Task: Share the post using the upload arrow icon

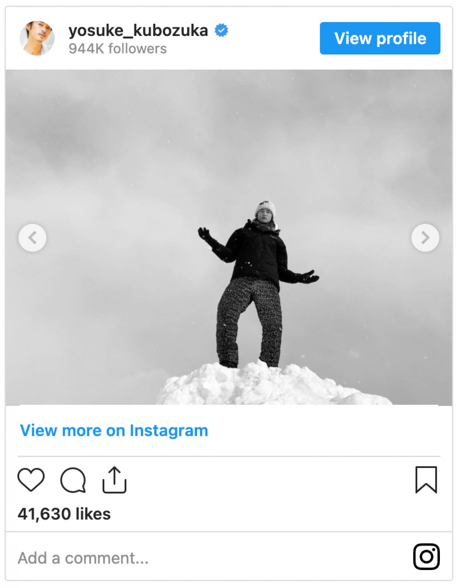Action: click(x=114, y=480)
